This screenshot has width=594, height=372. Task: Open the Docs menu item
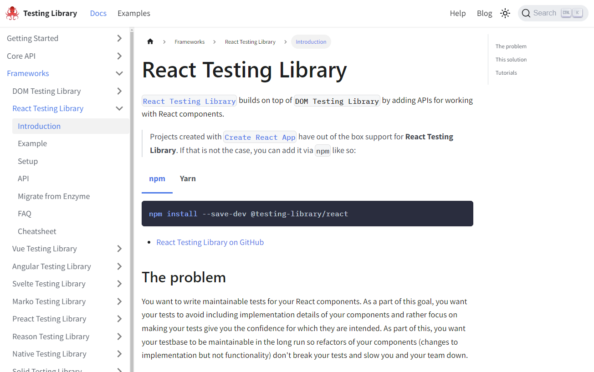click(x=98, y=13)
